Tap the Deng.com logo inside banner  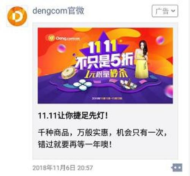pyautogui.click(x=64, y=38)
